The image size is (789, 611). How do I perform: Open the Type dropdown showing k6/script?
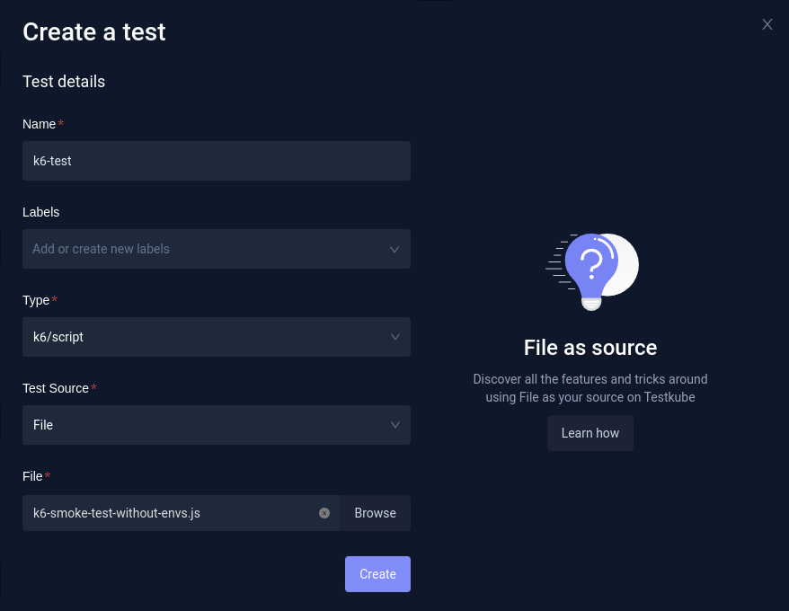pyautogui.click(x=216, y=337)
